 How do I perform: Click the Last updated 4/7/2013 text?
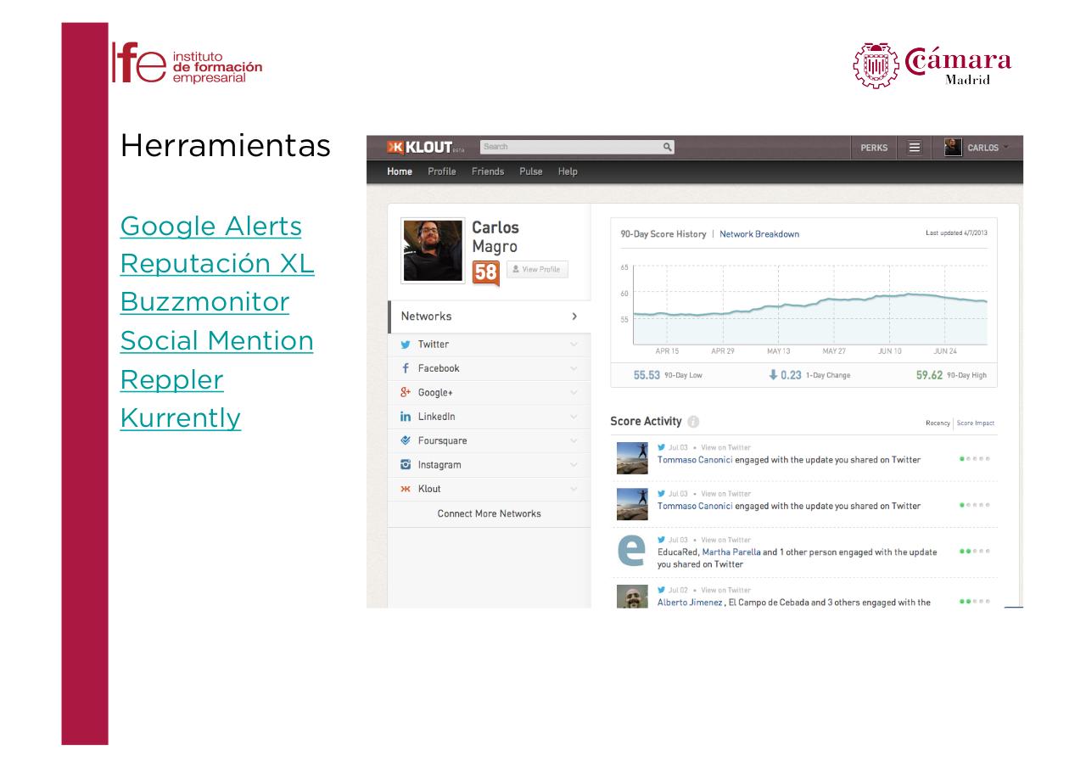(957, 233)
